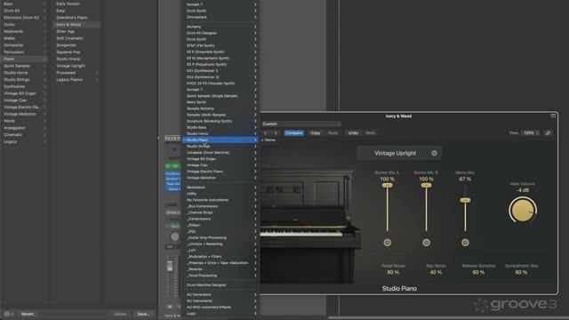The height and width of the screenshot is (320, 569).
Task: Select Vintage Mellotron in instrument menu
Action: [220, 178]
